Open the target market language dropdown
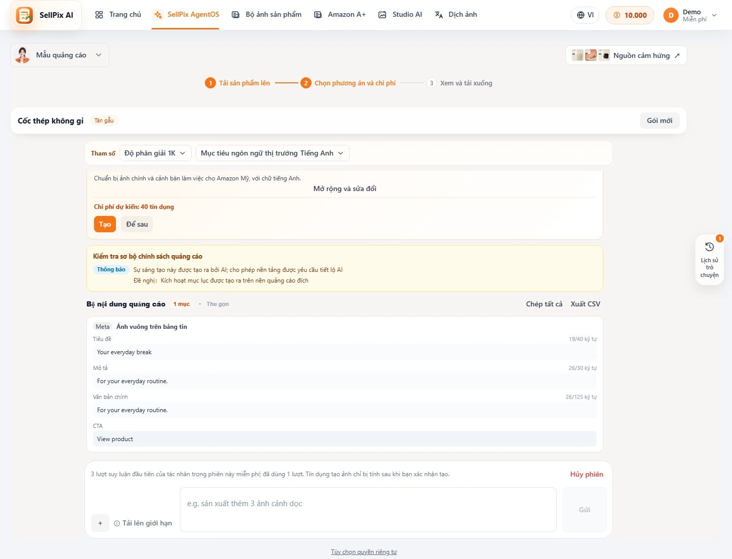Screen dimensions: 732x559 point(272,153)
